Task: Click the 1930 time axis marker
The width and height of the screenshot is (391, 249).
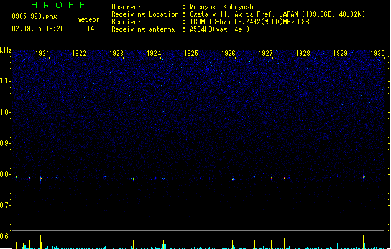Action: point(377,54)
